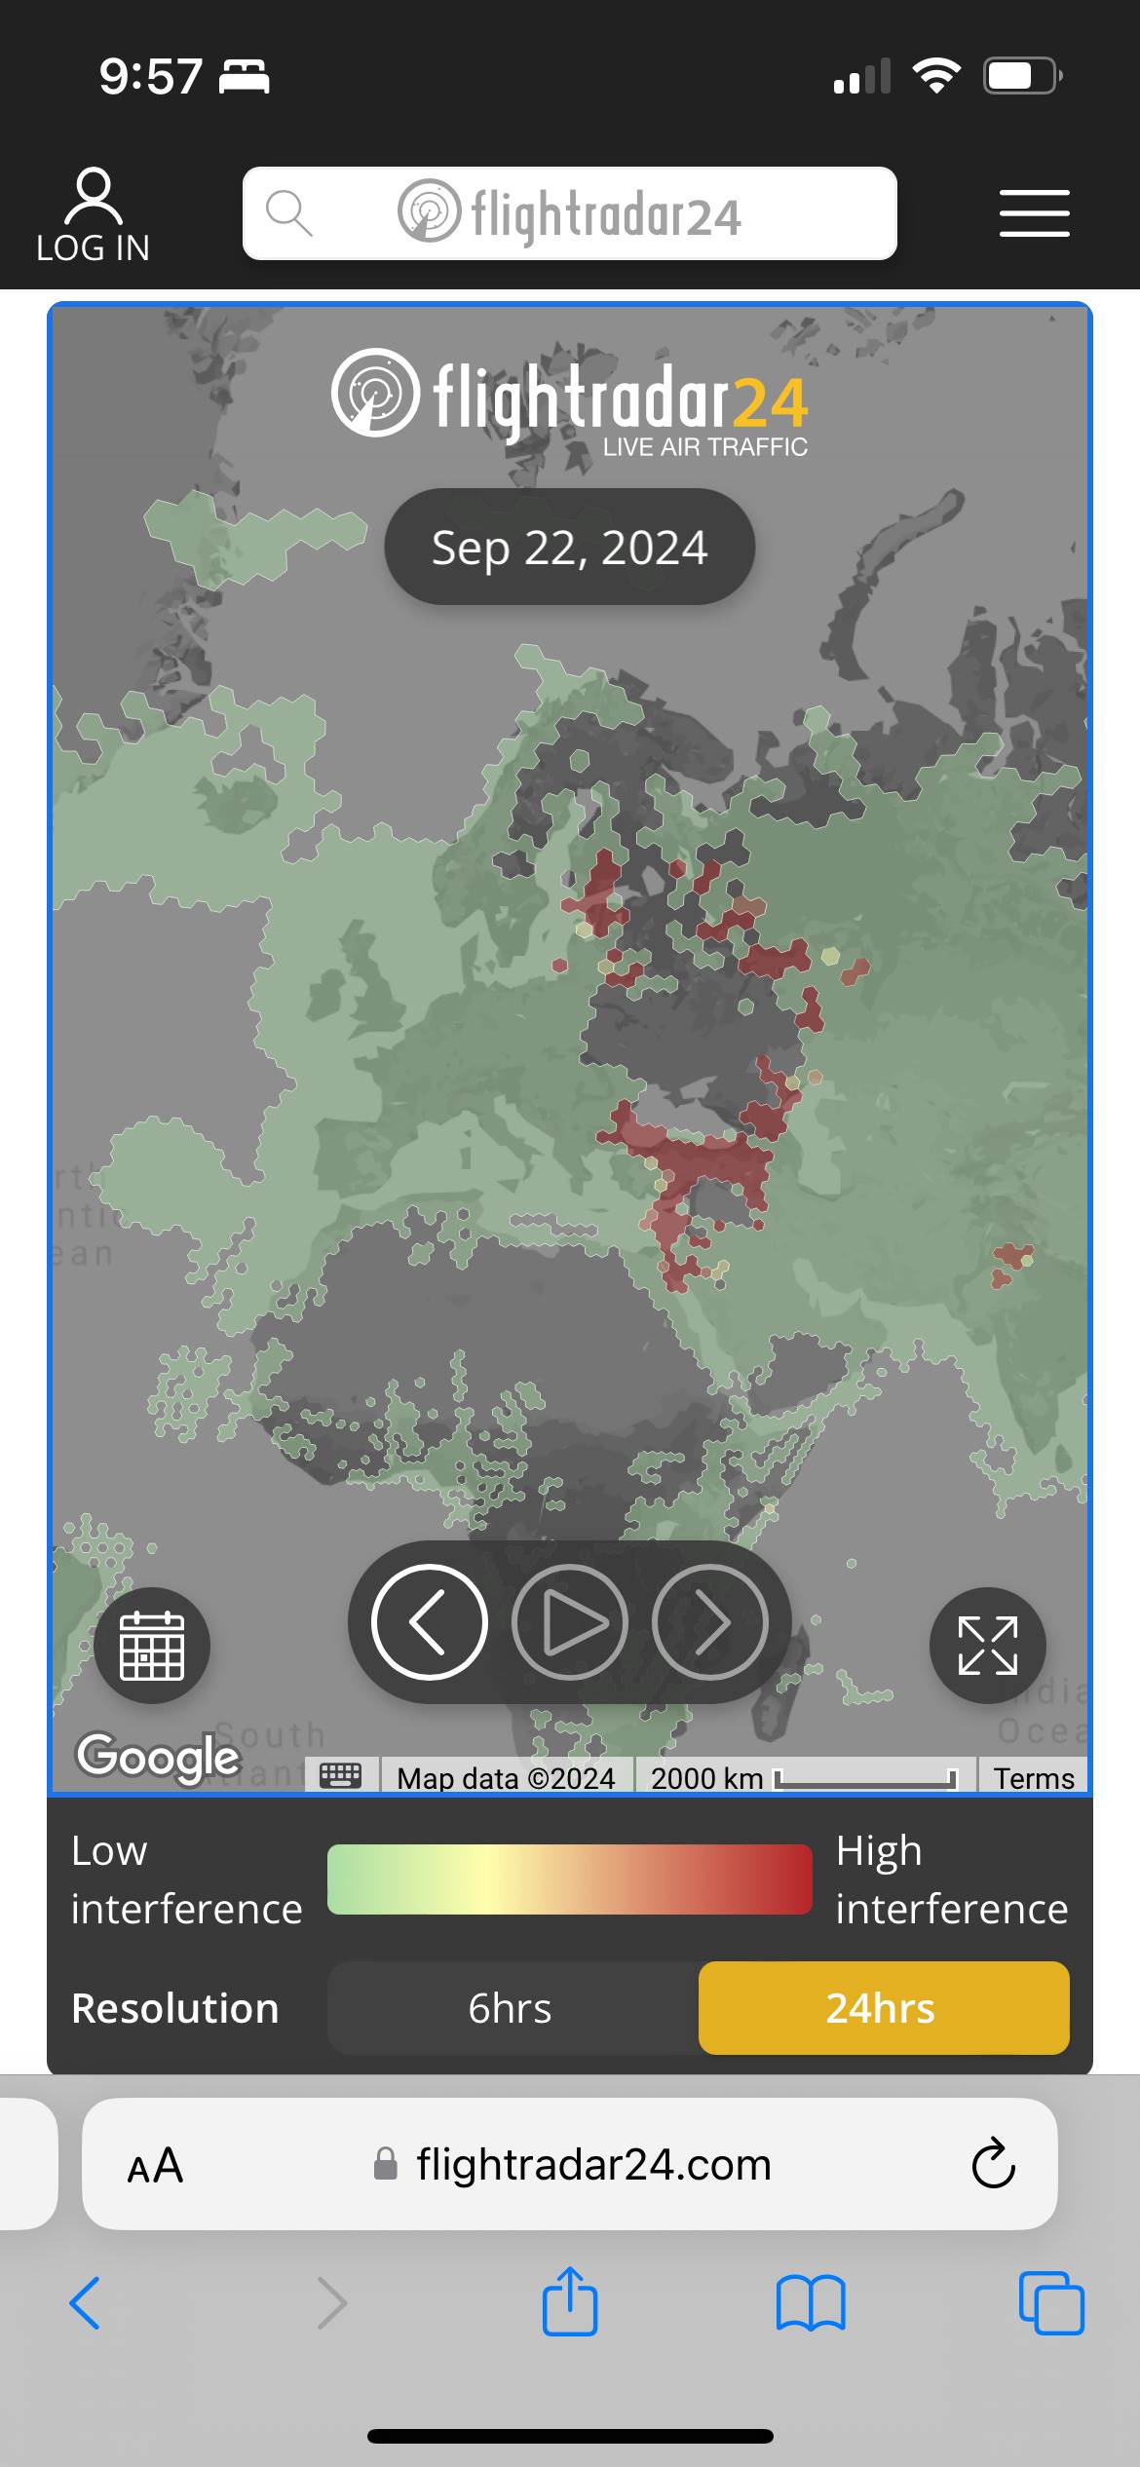Image resolution: width=1140 pixels, height=2467 pixels.
Task: Open Safari bookmarks
Action: 811,2303
